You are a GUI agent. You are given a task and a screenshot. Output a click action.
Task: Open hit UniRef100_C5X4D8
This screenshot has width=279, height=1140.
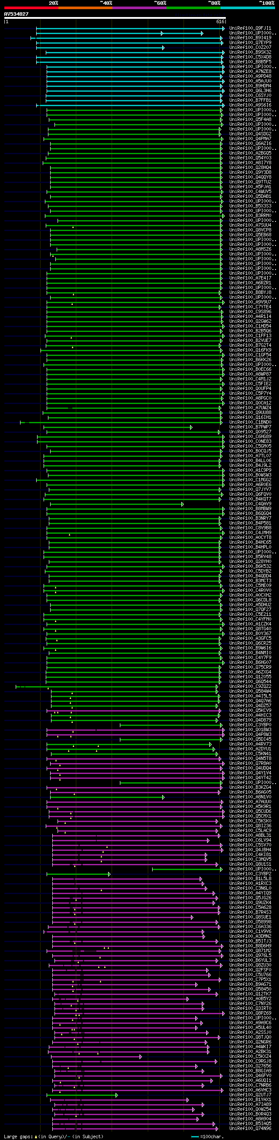coord(250,57)
